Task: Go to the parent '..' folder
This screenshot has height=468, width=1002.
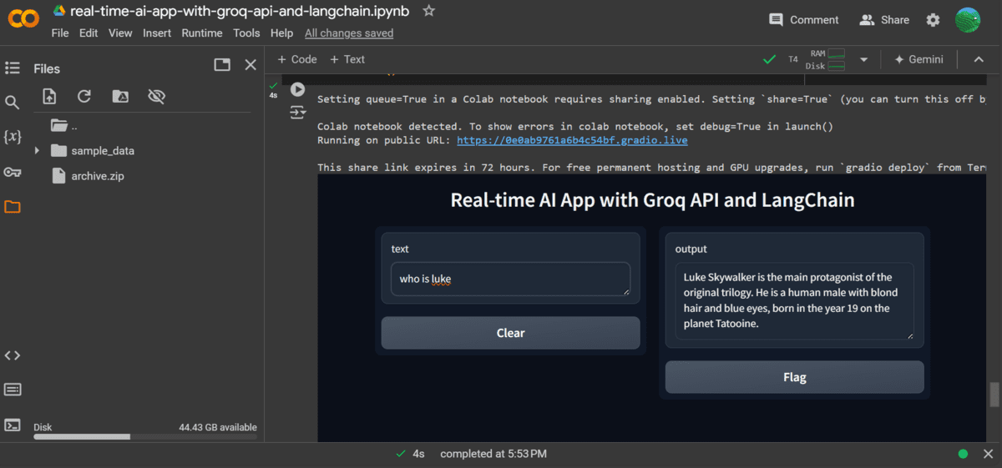Action: click(x=65, y=126)
